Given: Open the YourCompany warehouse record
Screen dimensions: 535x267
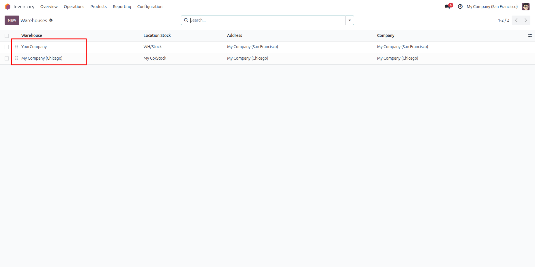Looking at the screenshot, I should point(34,47).
